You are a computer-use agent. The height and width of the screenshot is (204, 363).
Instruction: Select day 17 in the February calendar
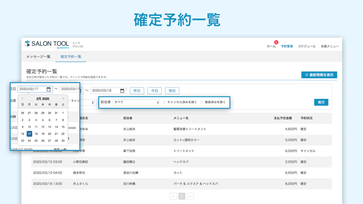(29, 134)
